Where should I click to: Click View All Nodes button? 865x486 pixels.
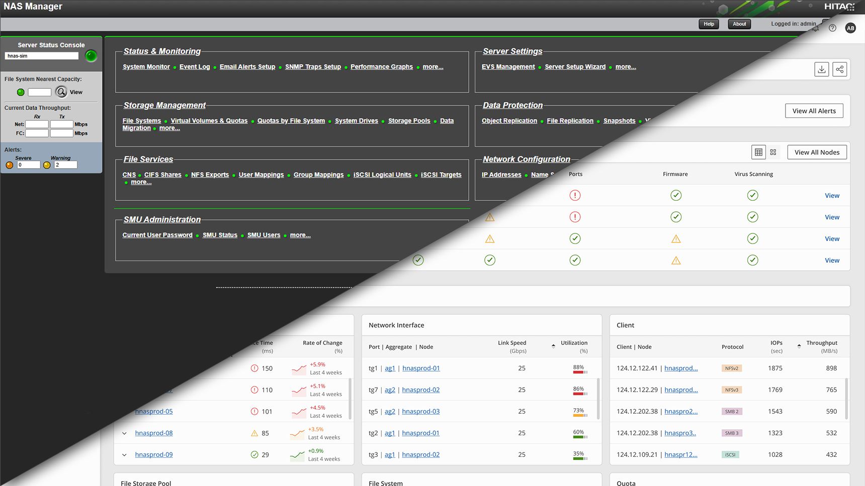point(817,152)
